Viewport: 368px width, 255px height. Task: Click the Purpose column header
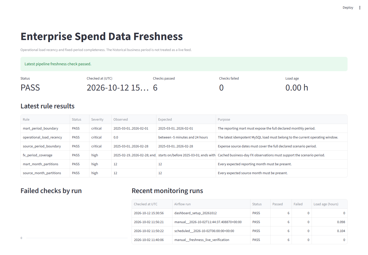pos(282,119)
